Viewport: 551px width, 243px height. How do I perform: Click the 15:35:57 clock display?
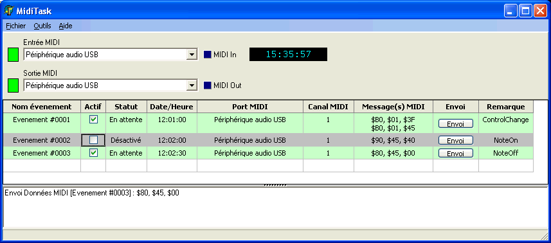tap(288, 55)
